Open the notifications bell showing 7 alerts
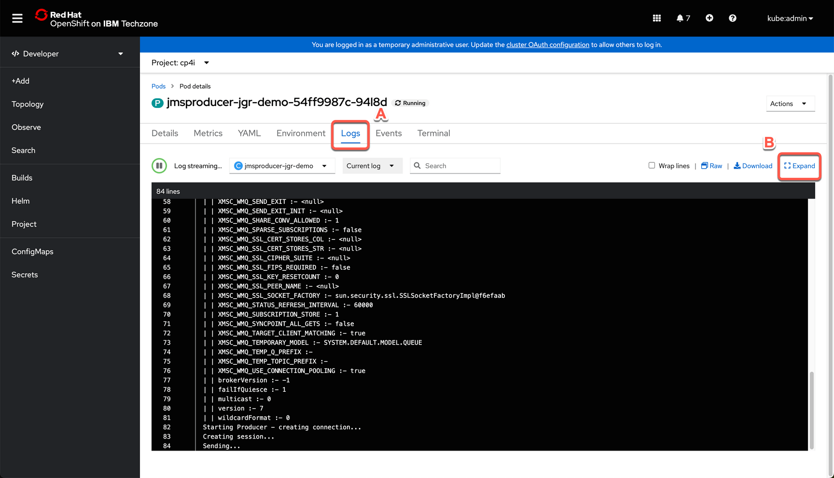The height and width of the screenshot is (478, 834). [681, 18]
